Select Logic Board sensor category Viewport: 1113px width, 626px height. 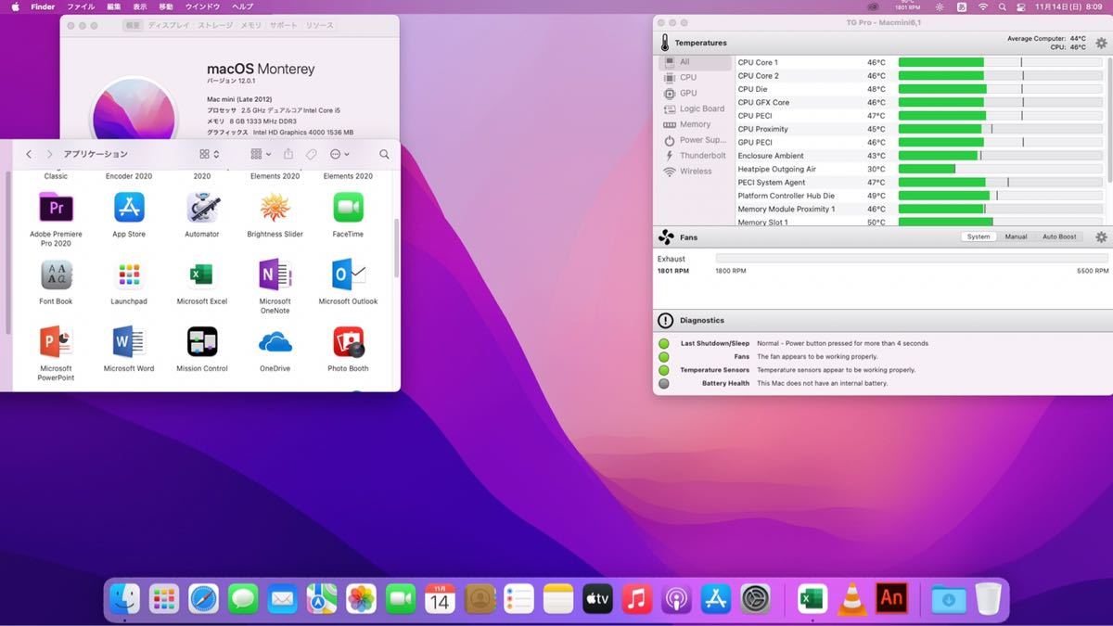click(701, 109)
